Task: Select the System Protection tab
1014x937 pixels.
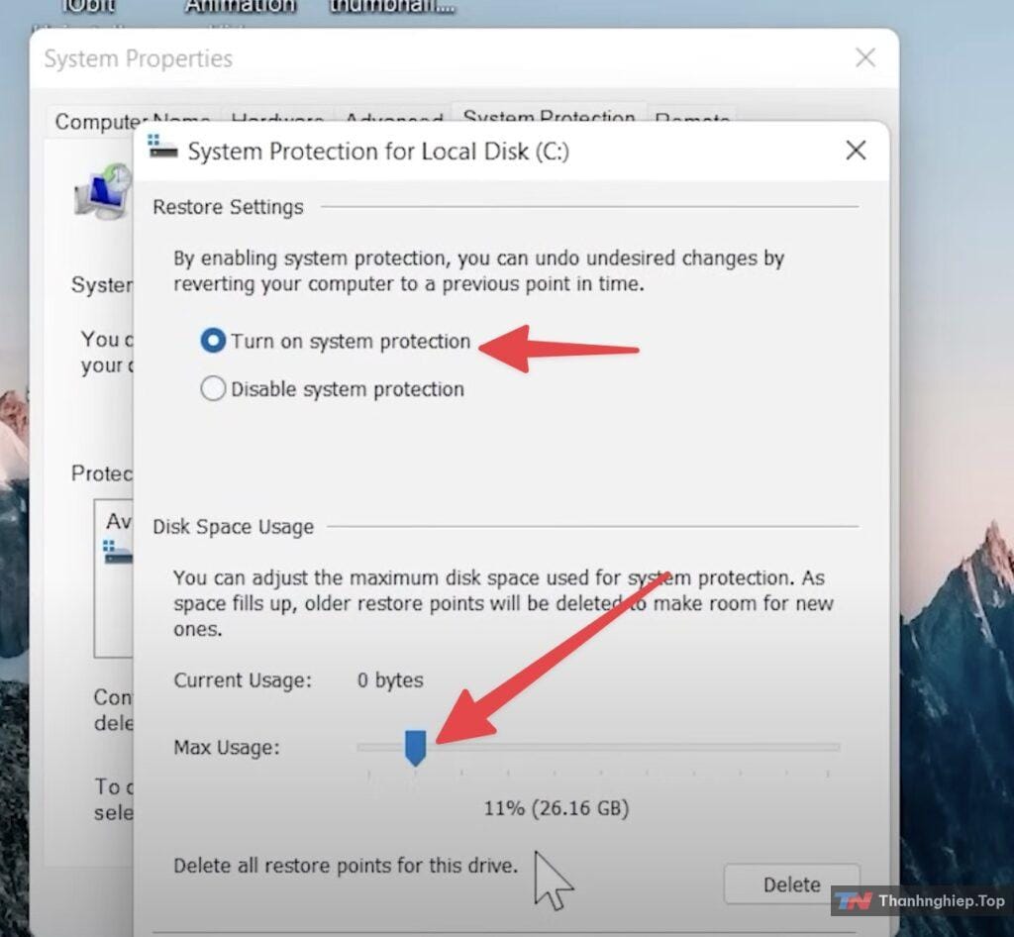Action: 549,117
